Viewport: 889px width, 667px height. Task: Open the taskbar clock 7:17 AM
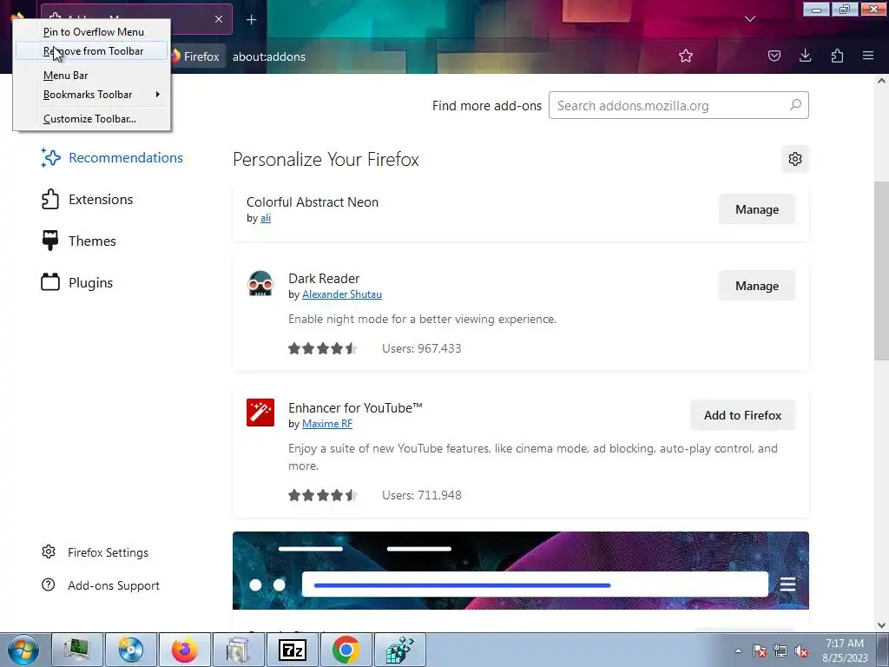pos(845,650)
